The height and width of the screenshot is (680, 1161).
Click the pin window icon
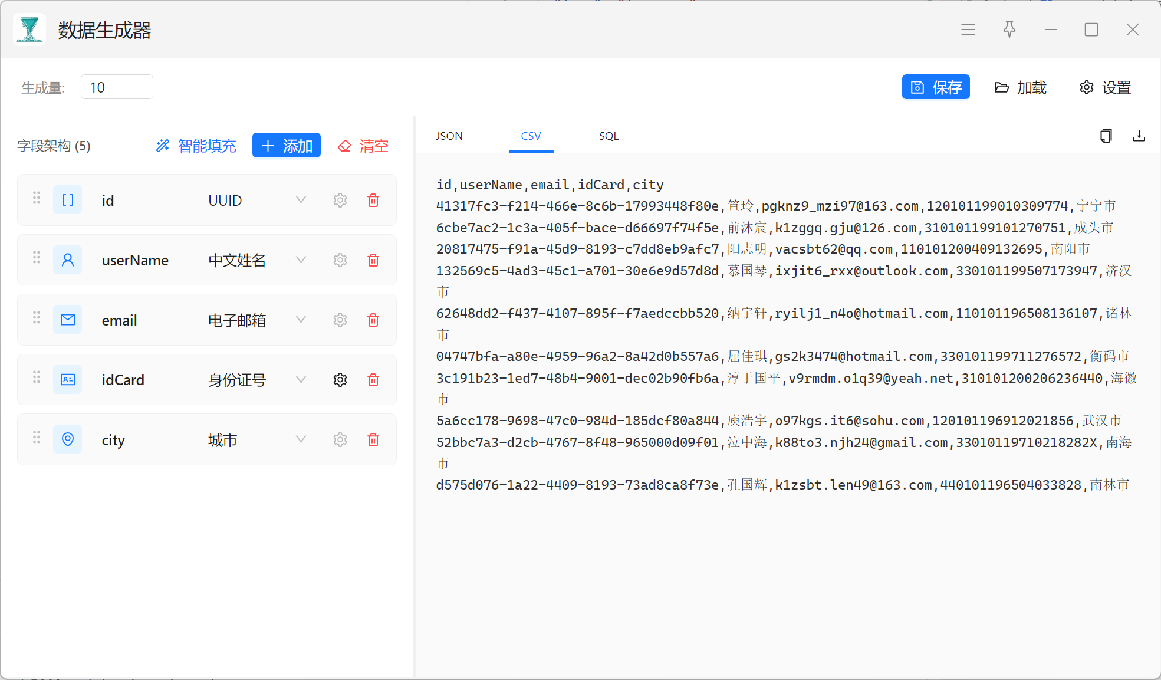(x=1009, y=29)
